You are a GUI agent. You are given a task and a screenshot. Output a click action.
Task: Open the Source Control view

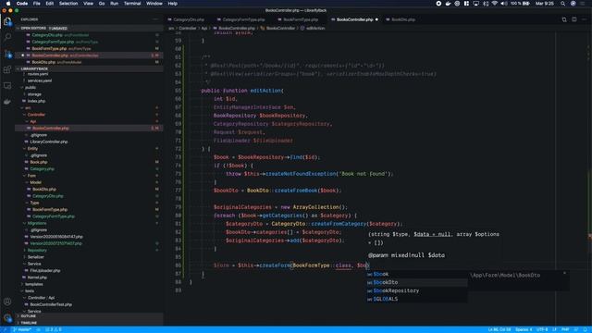[7, 54]
